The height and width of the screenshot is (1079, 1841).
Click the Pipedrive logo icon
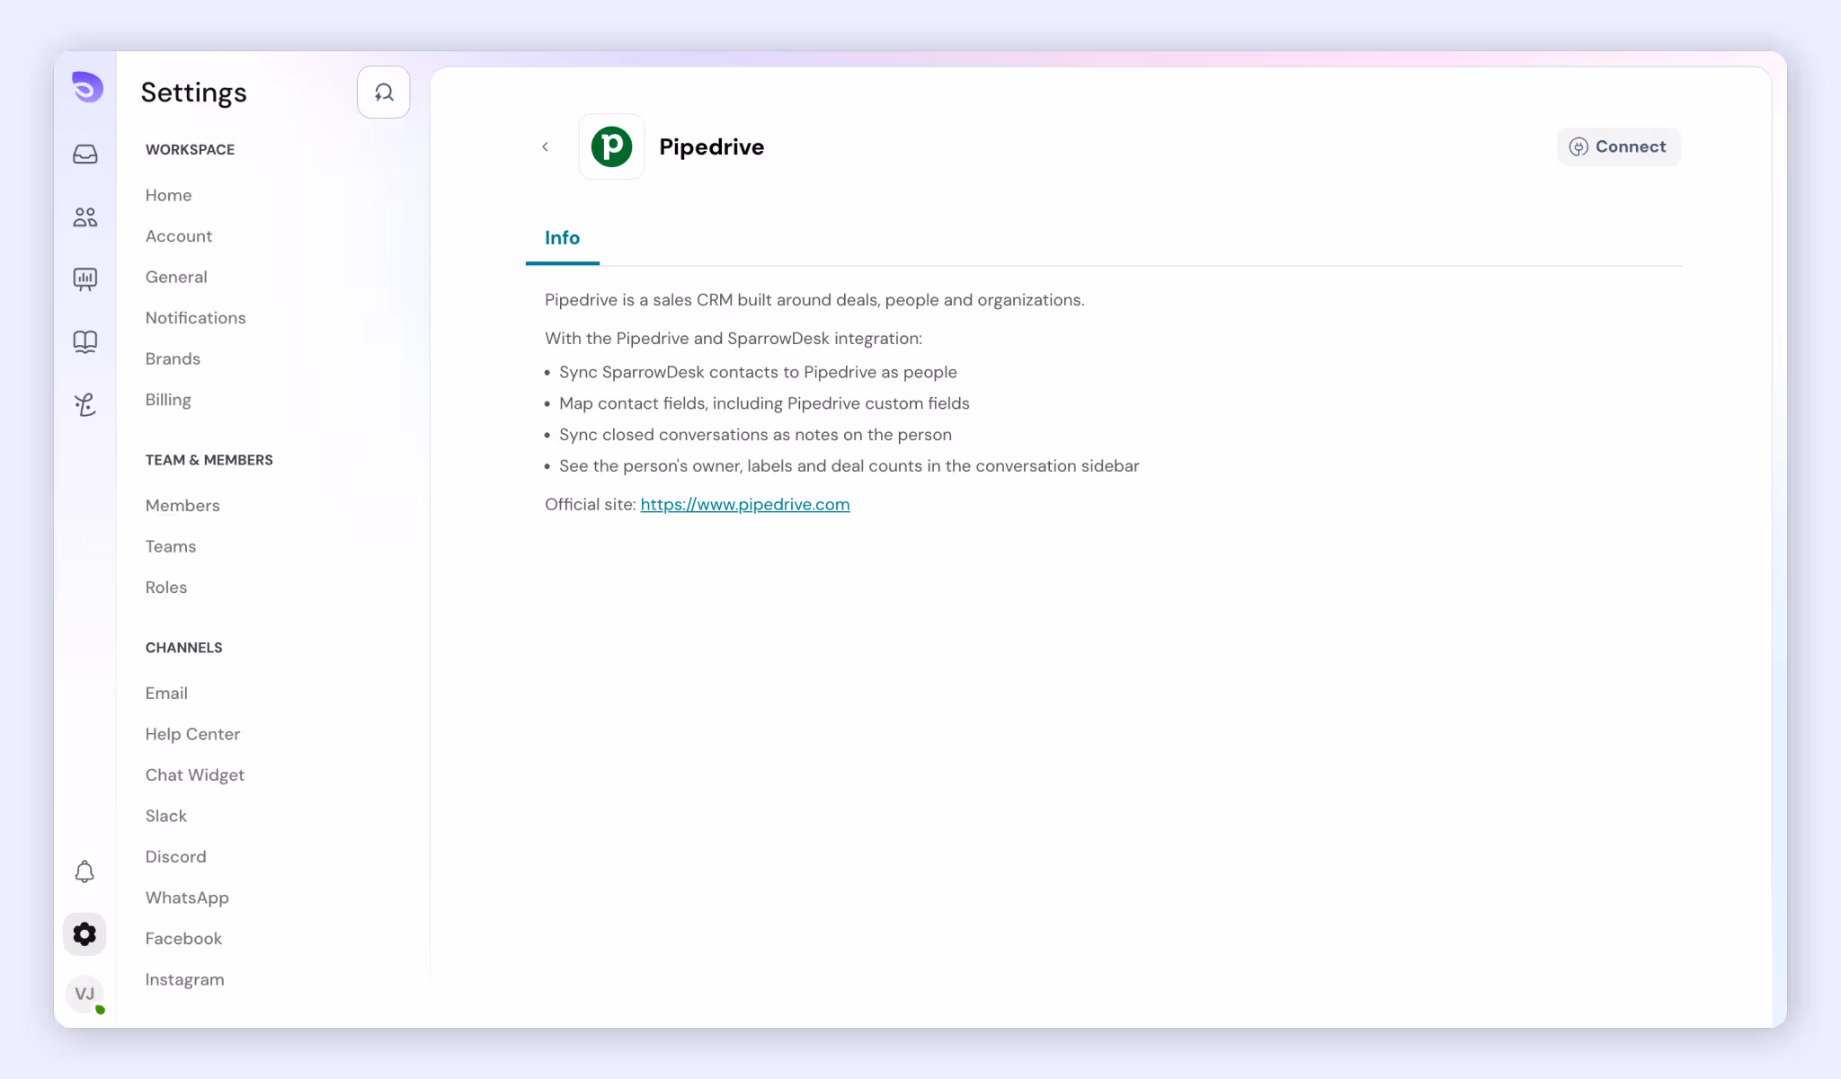pos(611,146)
